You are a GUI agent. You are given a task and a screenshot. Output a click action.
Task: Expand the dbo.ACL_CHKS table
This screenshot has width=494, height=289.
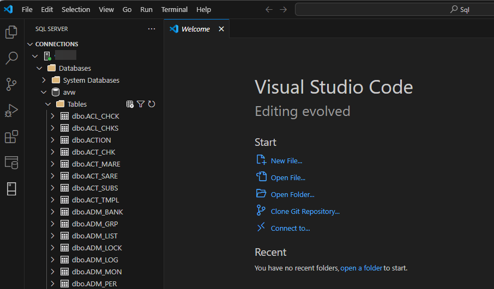click(52, 128)
